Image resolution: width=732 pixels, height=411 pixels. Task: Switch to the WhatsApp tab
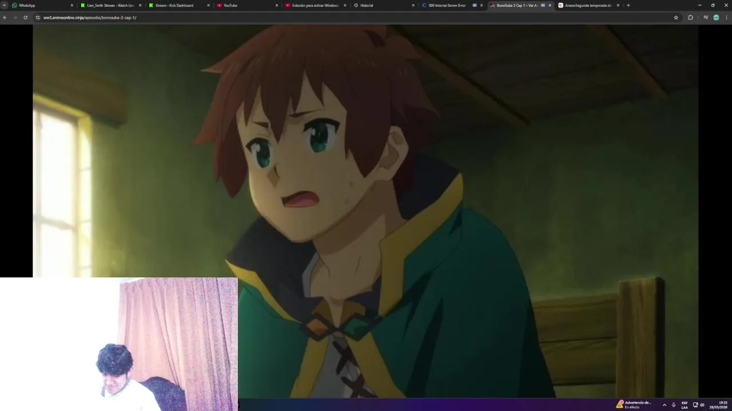[x=42, y=5]
